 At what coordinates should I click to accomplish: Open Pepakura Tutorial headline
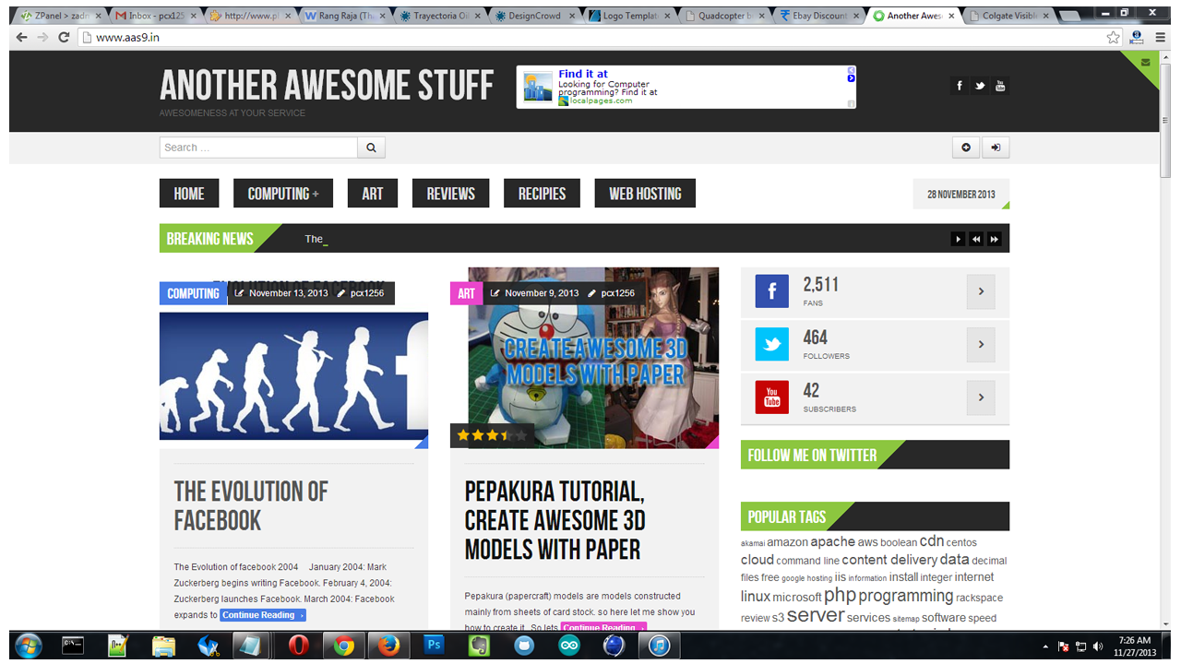click(x=555, y=520)
